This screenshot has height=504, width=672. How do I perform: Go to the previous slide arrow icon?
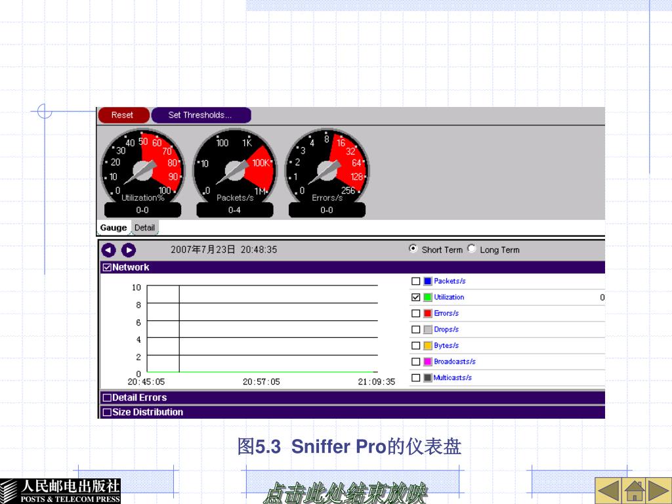click(608, 491)
